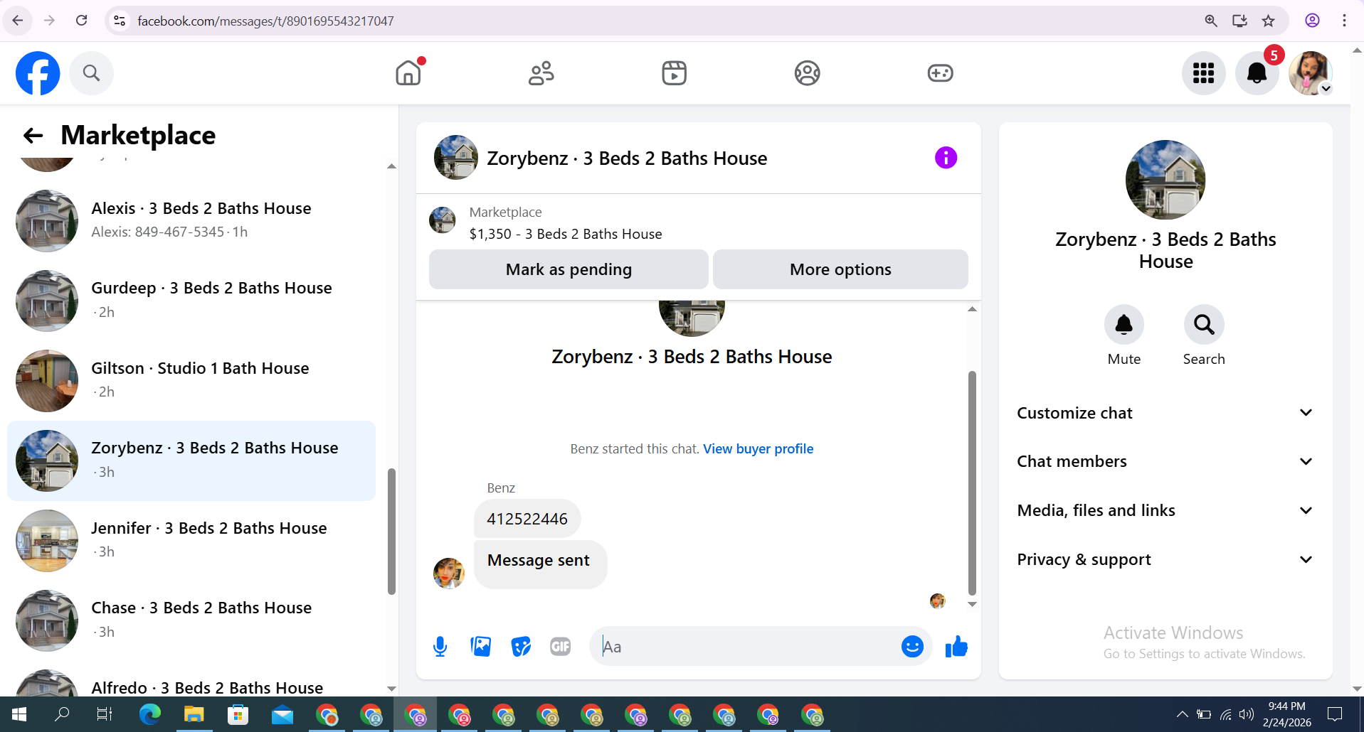
Task: Open the Gaming controller icon
Action: tap(940, 73)
